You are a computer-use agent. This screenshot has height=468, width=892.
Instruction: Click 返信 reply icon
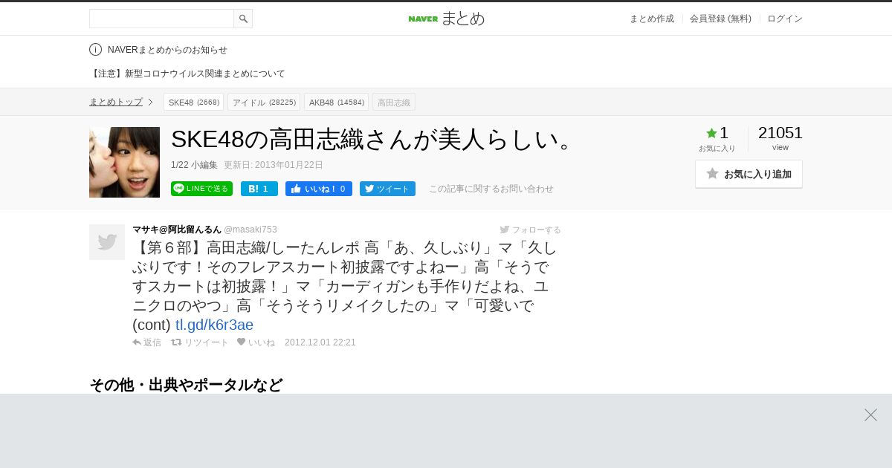146,342
